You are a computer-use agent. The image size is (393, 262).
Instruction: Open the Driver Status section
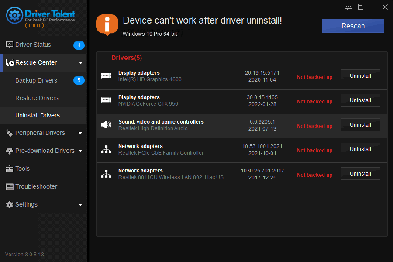tap(33, 45)
